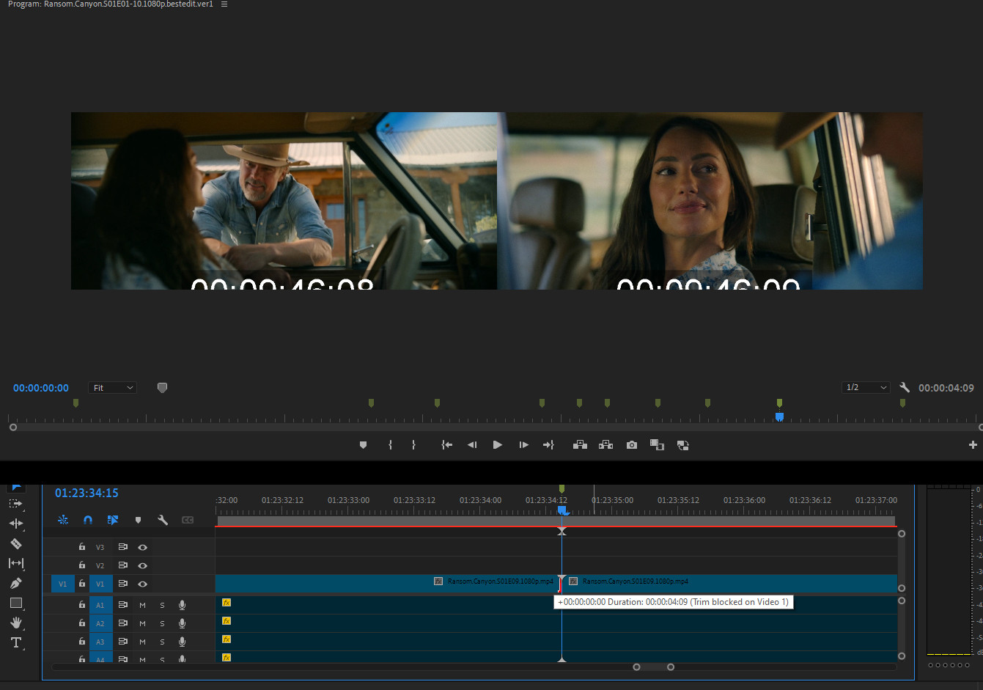
Task: Pick the Ripple Edit tool
Action: [15, 524]
